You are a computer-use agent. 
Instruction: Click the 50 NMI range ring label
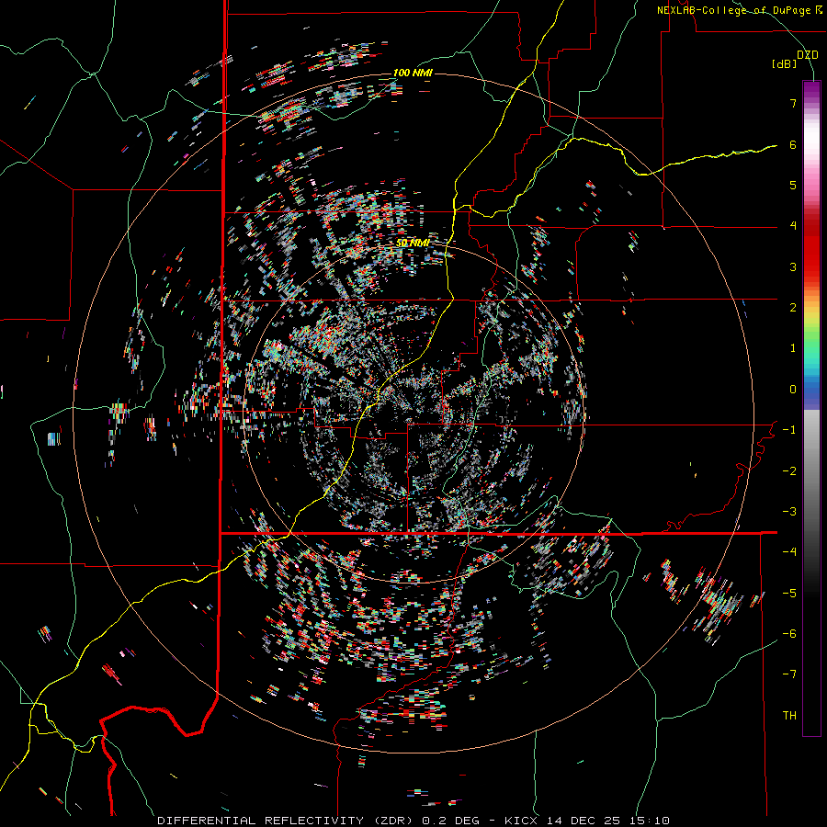point(413,244)
